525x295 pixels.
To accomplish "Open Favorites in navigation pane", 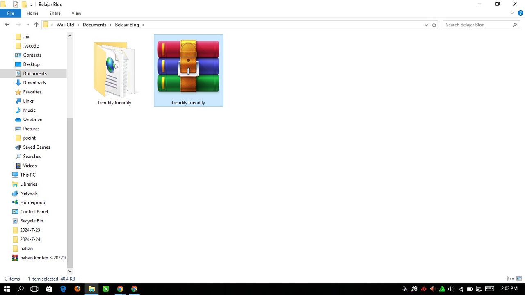I will point(32,92).
